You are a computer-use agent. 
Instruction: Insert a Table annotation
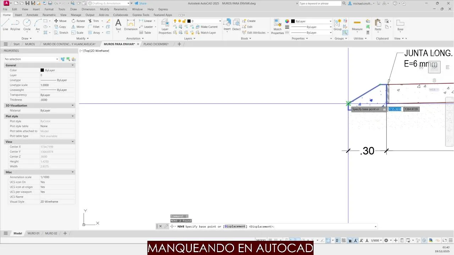tap(145, 33)
